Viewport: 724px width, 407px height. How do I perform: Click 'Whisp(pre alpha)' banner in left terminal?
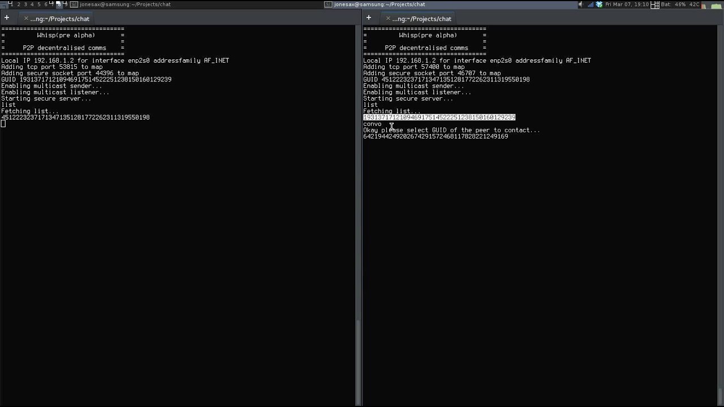pos(66,35)
